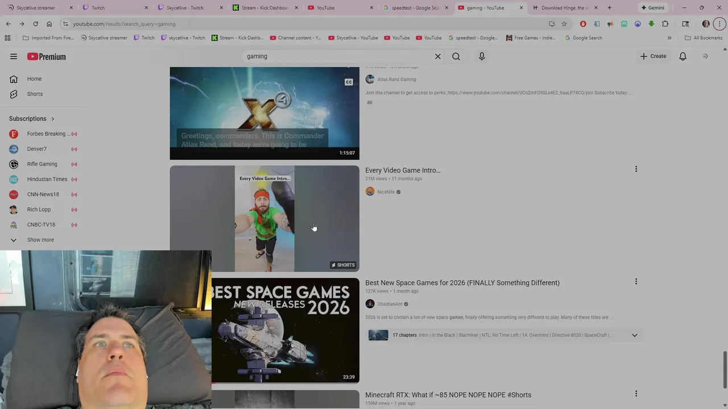The width and height of the screenshot is (728, 409).
Task: Click the Gemini button in the tab bar
Action: point(652,8)
